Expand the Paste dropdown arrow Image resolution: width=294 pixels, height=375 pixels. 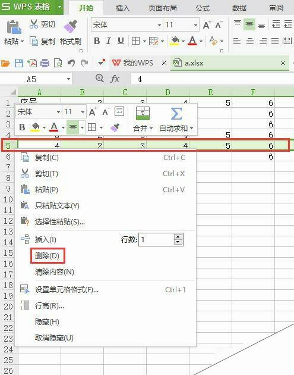point(22,42)
